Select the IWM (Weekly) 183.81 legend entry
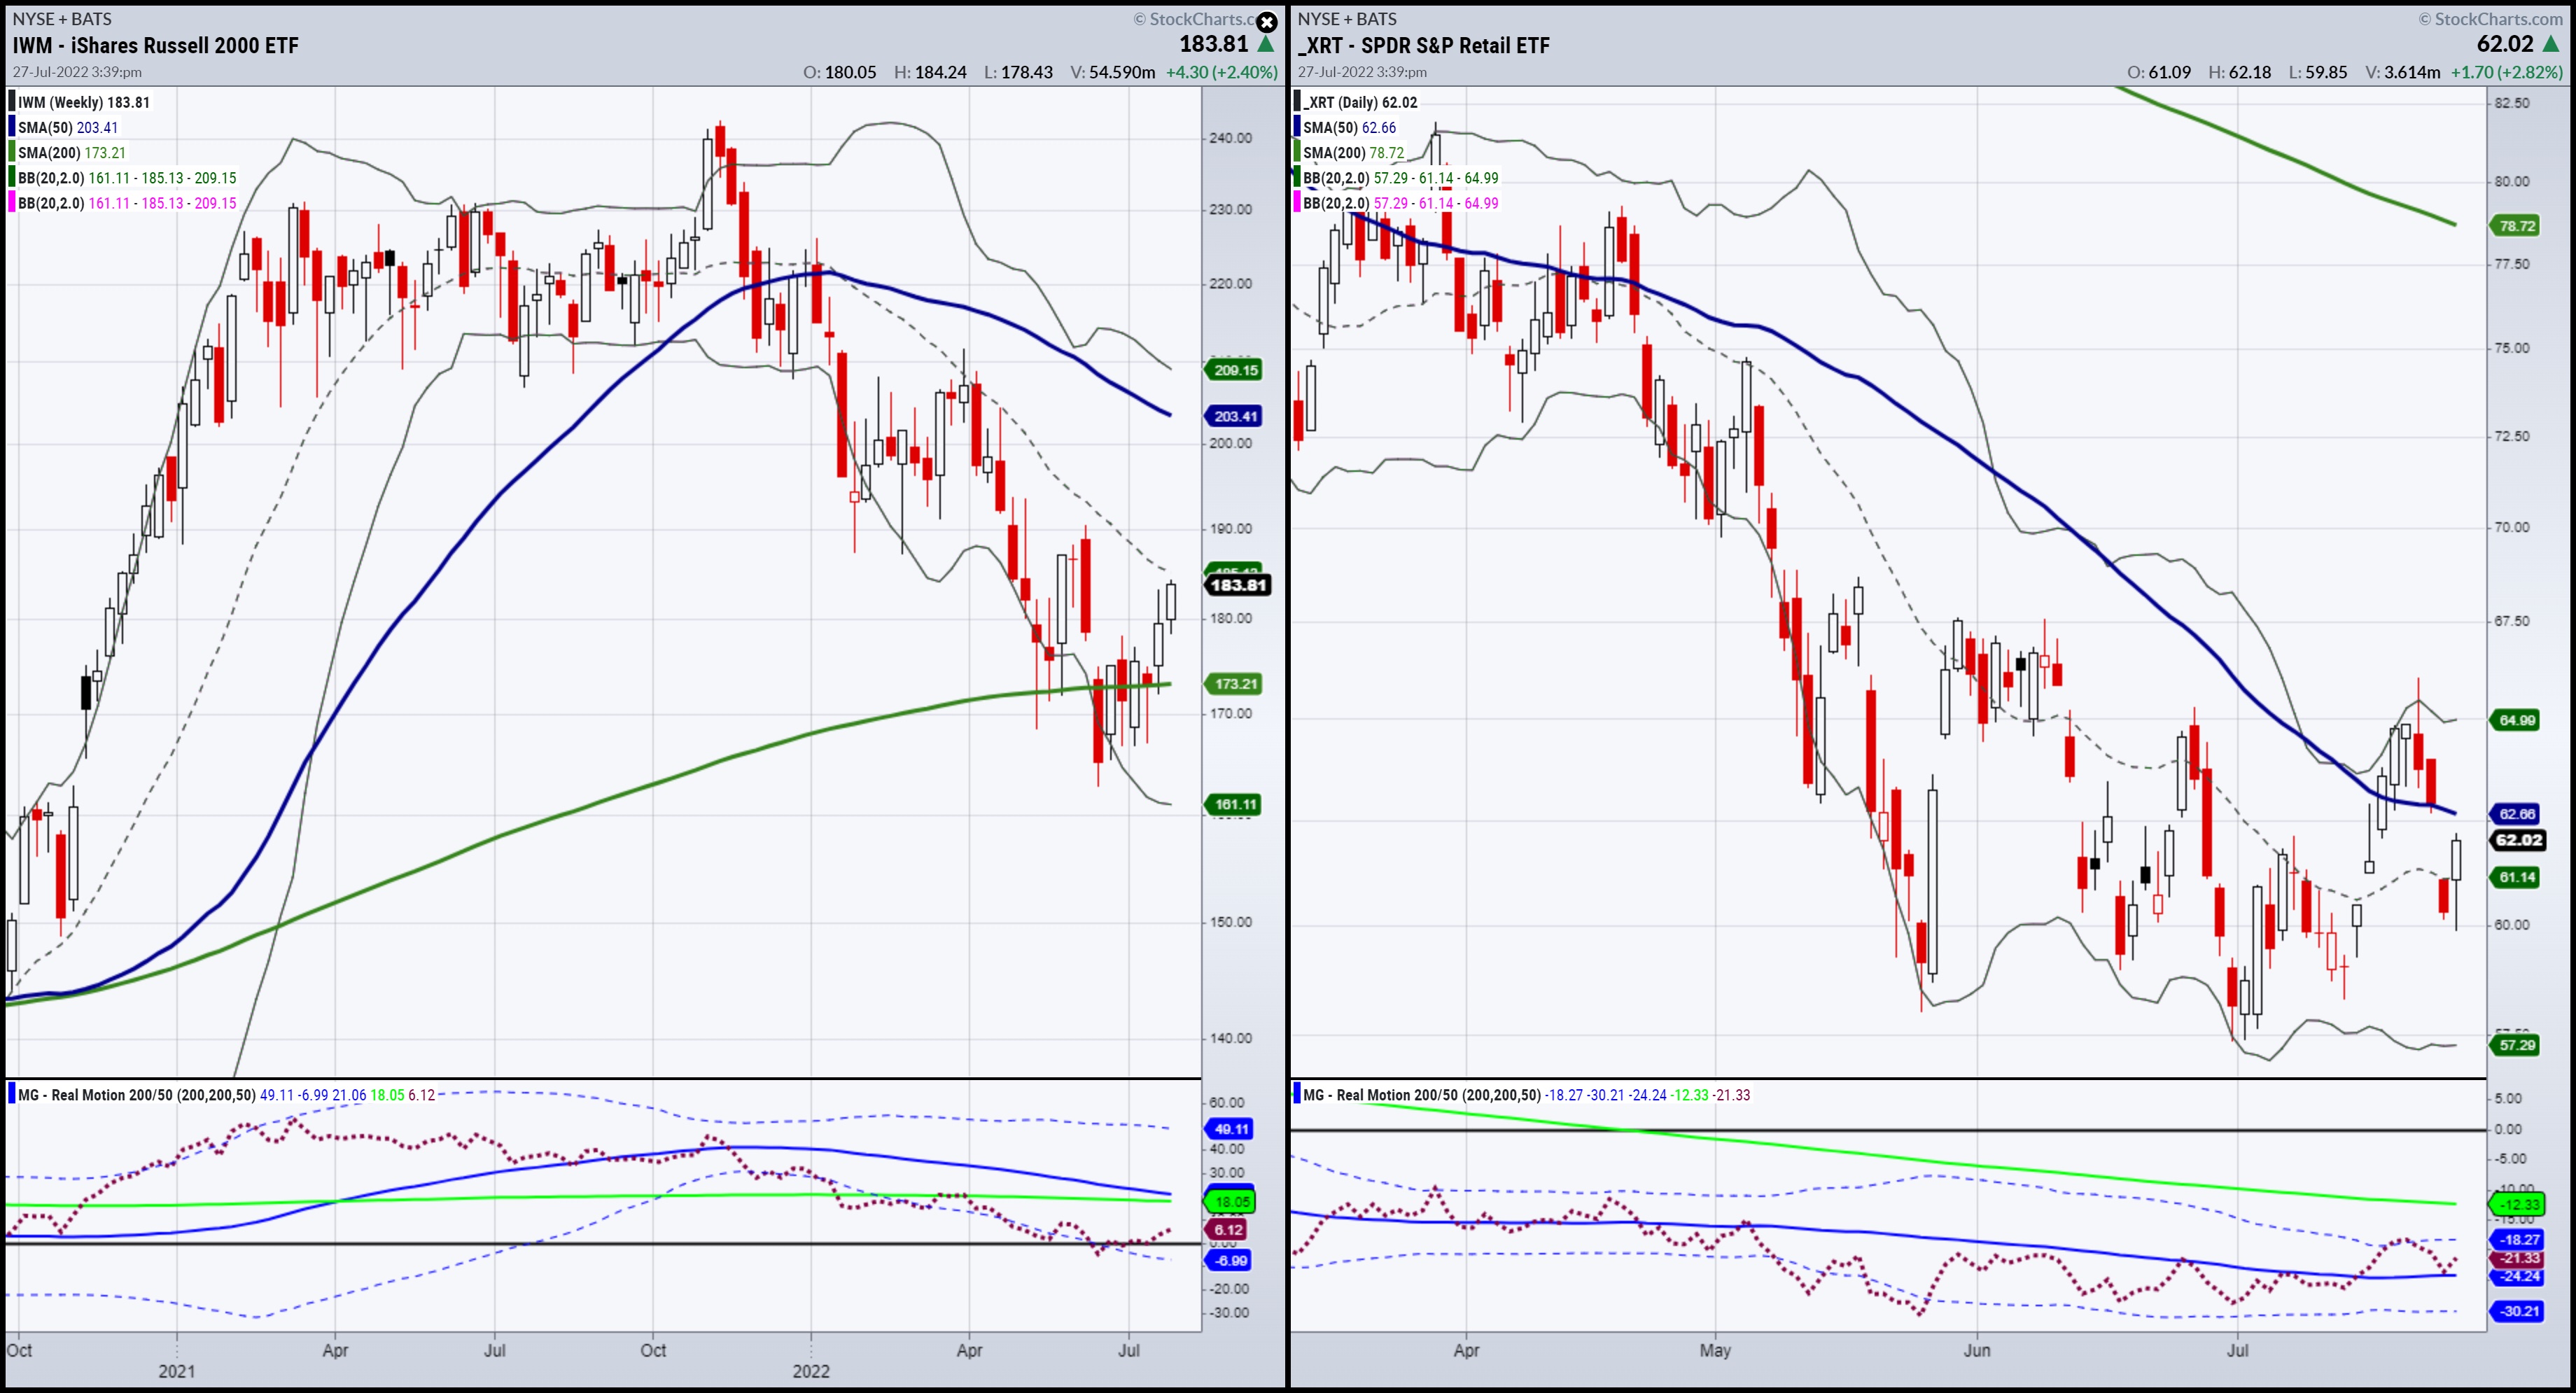Viewport: 2576px width, 1393px height. [x=83, y=102]
